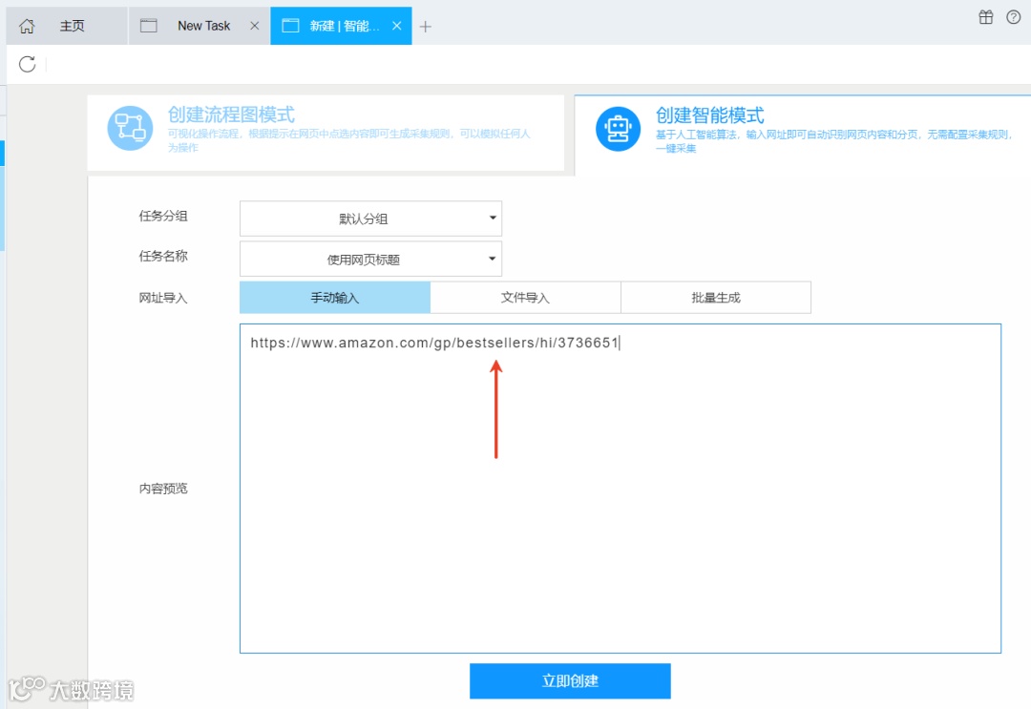
Task: Click the Amazon bestsellers URL text
Action: (434, 343)
